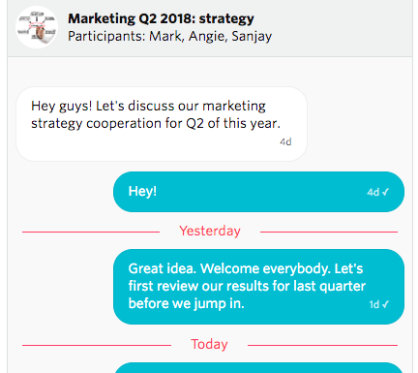Select the 'Hey!' sent message bubble
This screenshot has width=418, height=373.
[x=258, y=192]
